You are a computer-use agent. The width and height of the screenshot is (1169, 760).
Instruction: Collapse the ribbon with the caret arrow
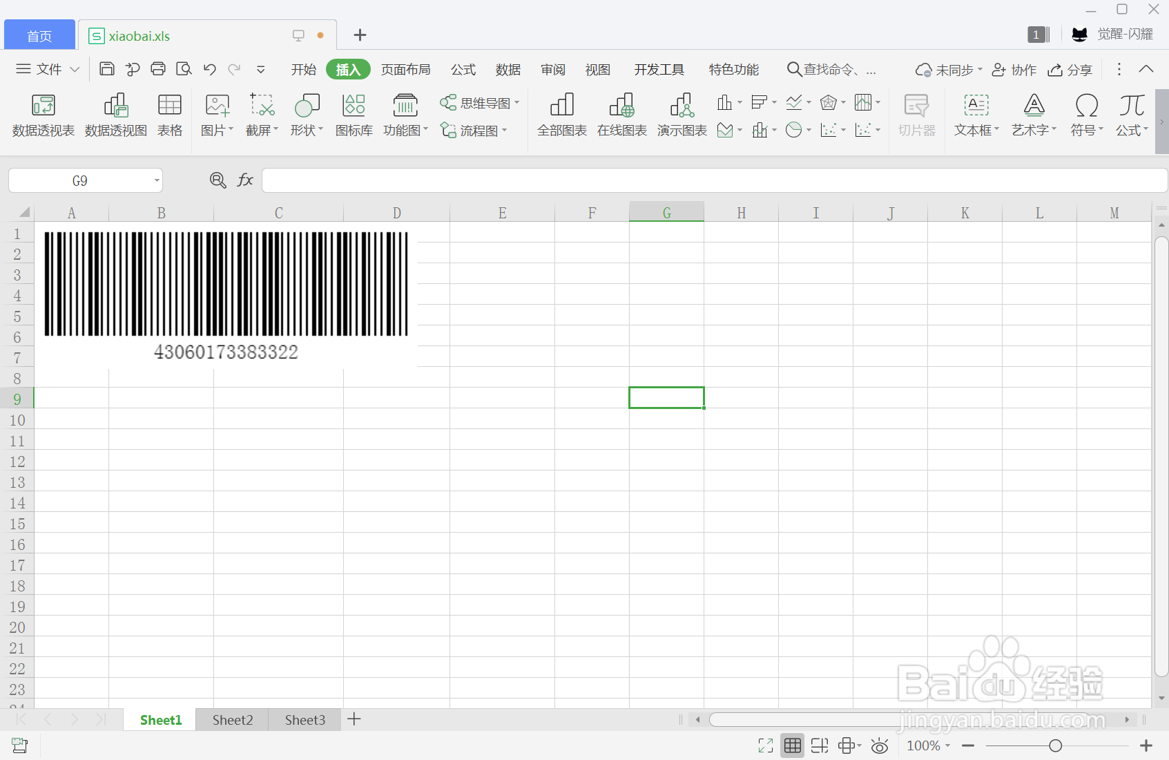point(1146,69)
